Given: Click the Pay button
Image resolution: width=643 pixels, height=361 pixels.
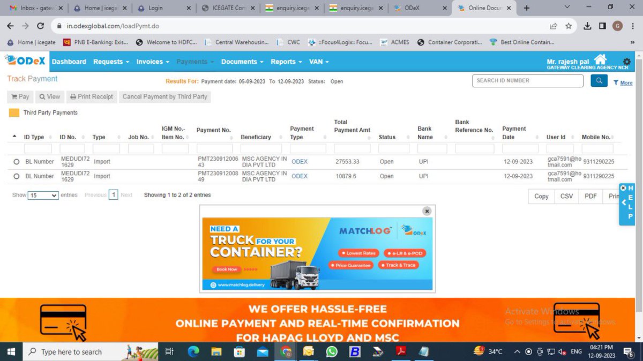Looking at the screenshot, I should tap(20, 97).
